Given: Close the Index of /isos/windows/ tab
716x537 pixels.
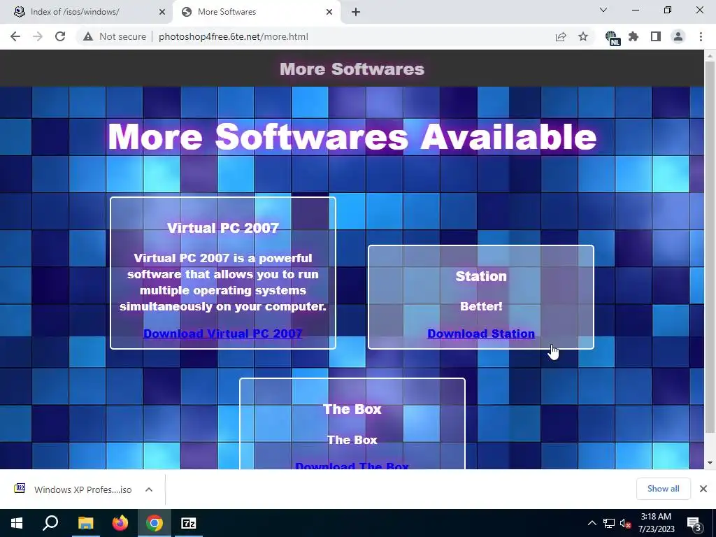Looking at the screenshot, I should (x=162, y=12).
